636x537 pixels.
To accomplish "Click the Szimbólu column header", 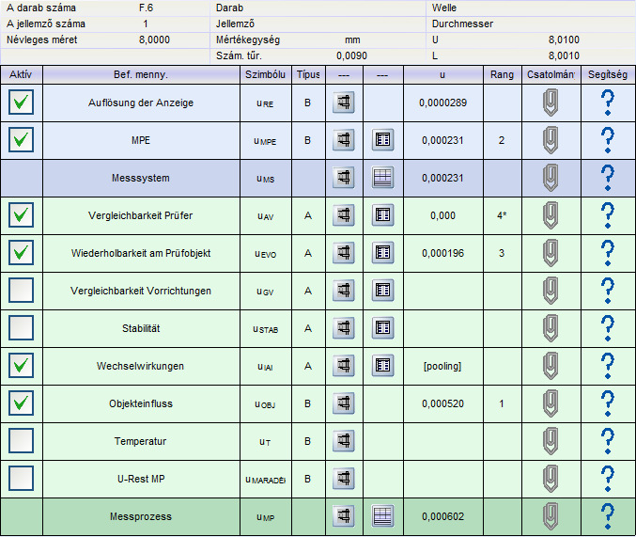I will tap(266, 74).
